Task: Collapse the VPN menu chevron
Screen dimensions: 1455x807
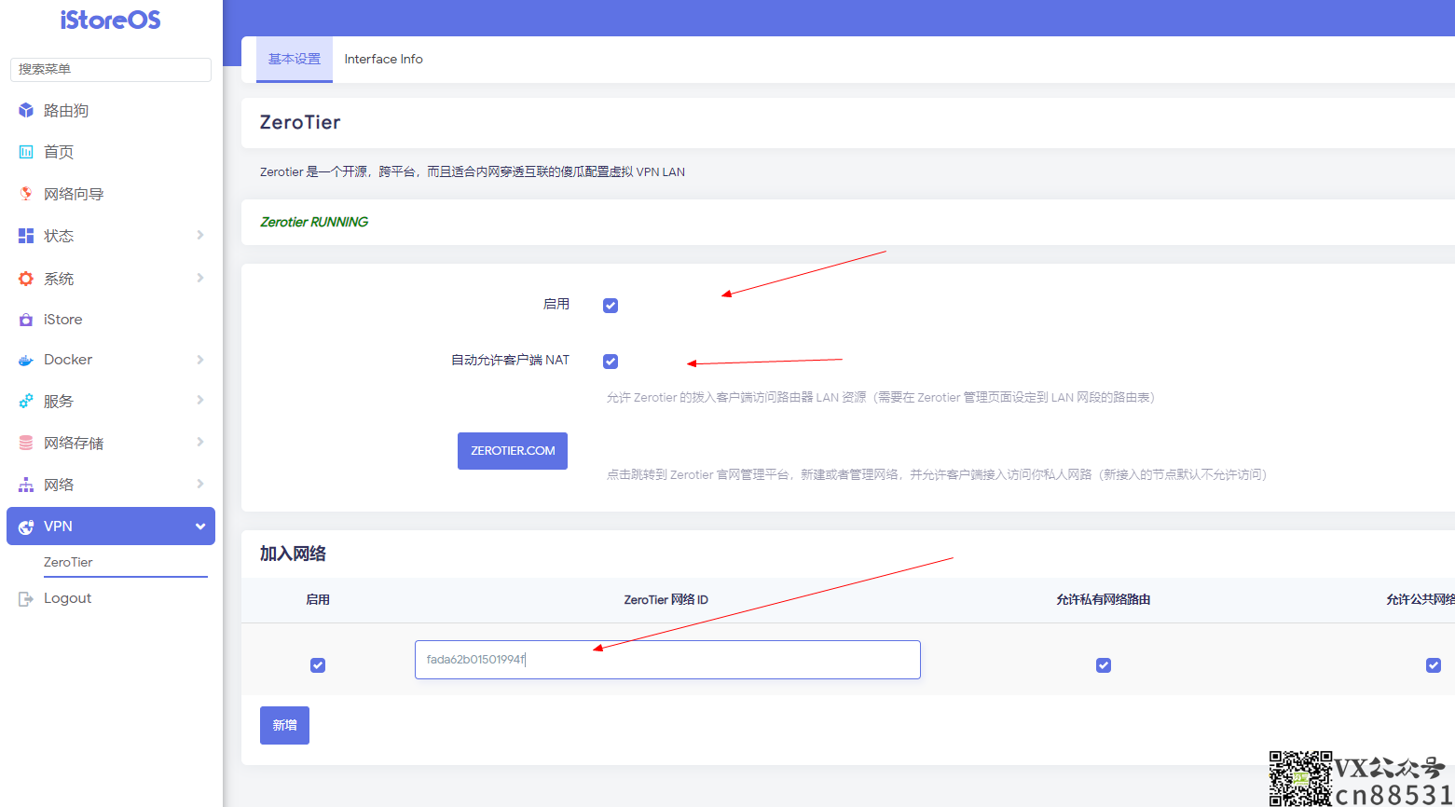Action: [200, 527]
